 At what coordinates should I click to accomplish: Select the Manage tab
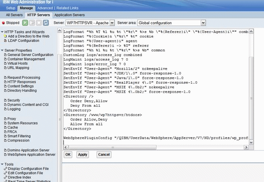click(26, 8)
